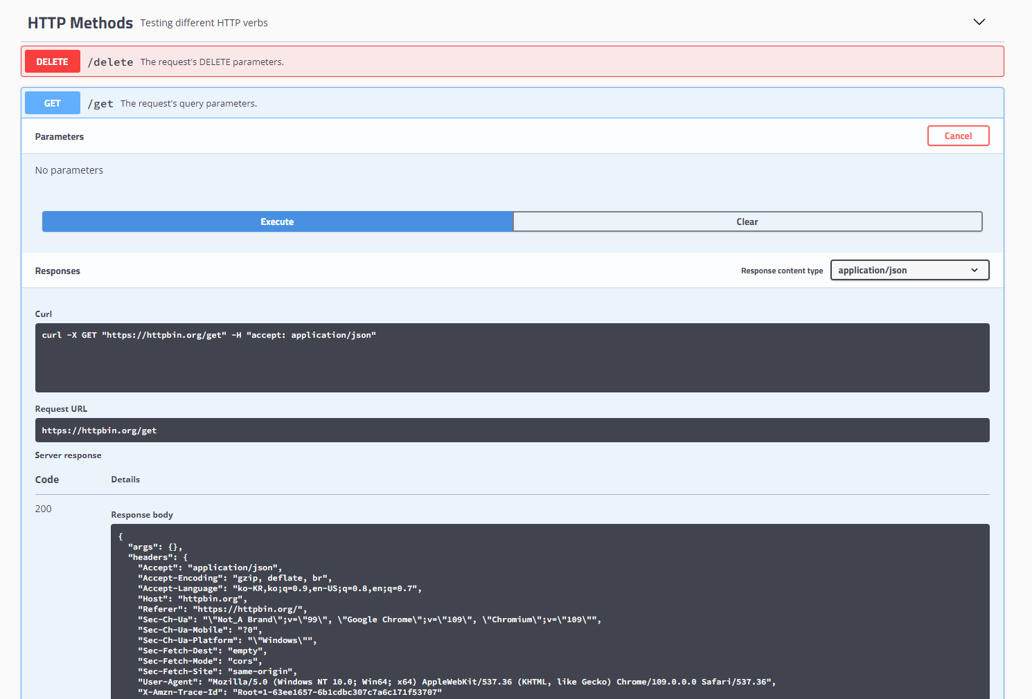This screenshot has height=699, width=1032.
Task: Click the "No parameters" text
Action: [69, 170]
